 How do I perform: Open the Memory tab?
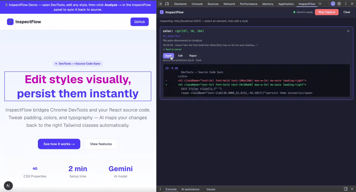coord(268,4)
